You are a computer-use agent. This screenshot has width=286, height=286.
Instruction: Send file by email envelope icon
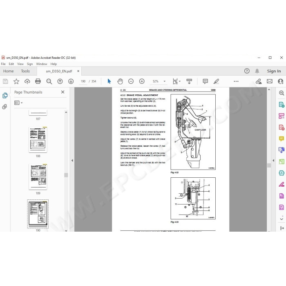coord(269,81)
